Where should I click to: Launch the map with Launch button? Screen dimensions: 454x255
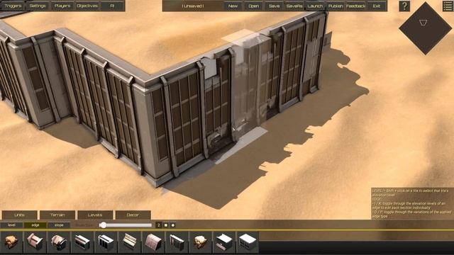pos(315,6)
